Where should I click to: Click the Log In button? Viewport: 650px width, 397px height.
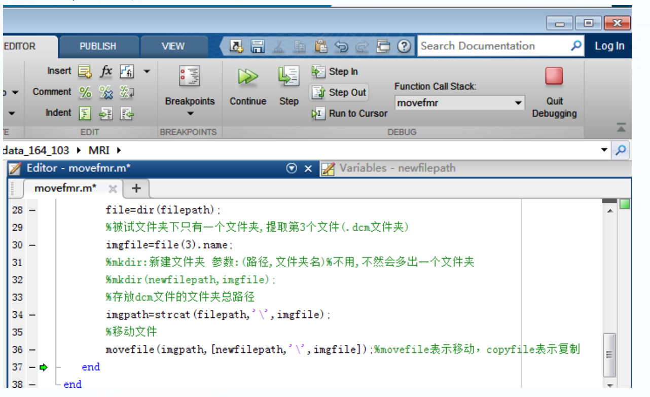[609, 46]
